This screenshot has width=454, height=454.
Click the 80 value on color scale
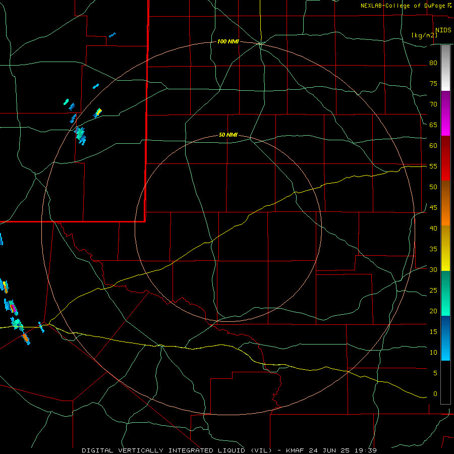tap(433, 63)
